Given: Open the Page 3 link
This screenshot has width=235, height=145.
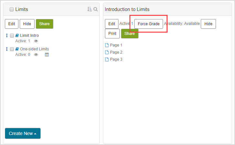Looking at the screenshot, I should [x=116, y=59].
